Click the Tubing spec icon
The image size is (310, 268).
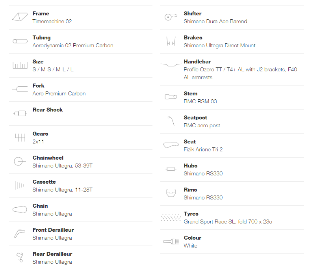pyautogui.click(x=20, y=41)
